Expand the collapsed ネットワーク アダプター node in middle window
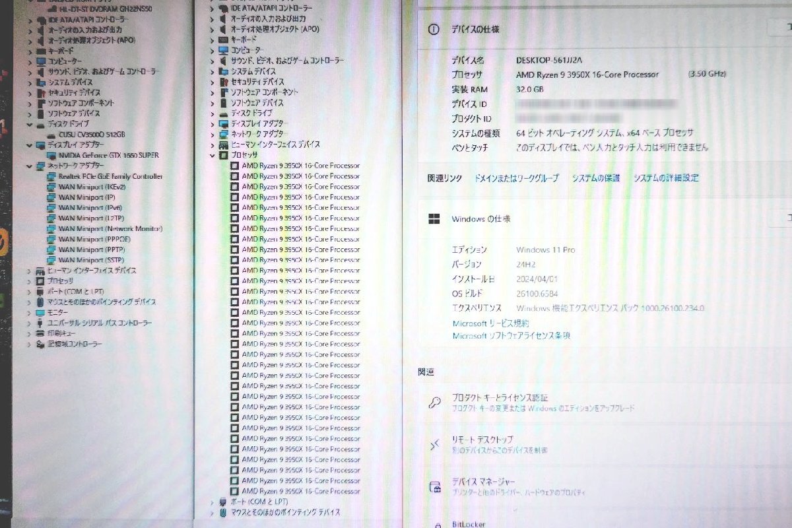The width and height of the screenshot is (792, 528). [213, 133]
